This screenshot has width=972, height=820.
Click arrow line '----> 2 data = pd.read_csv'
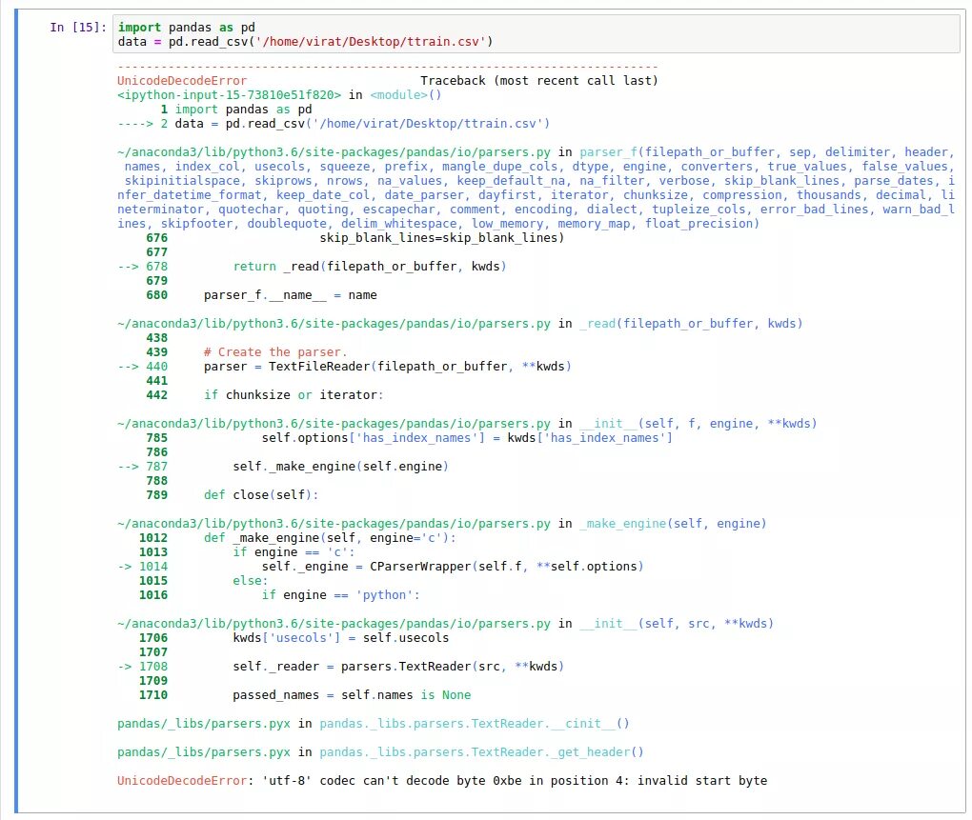[334, 123]
